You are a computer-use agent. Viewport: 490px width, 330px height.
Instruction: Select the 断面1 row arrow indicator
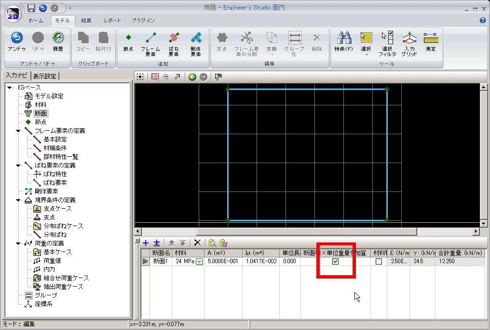[x=145, y=261]
